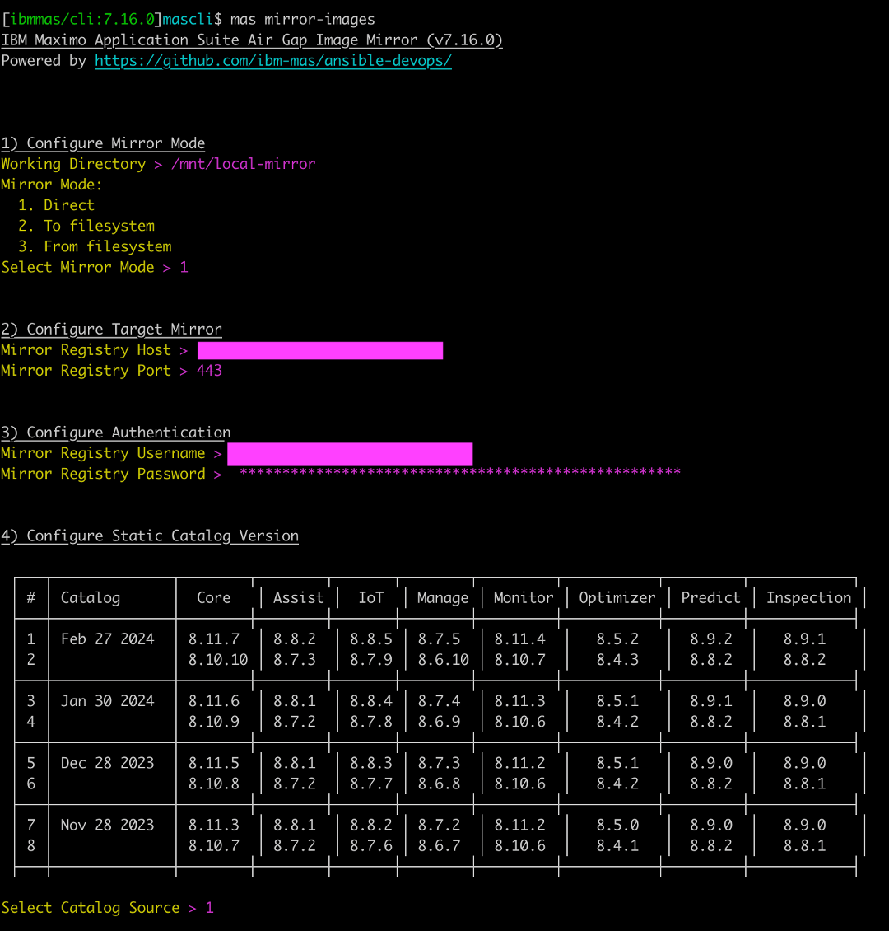Select the 'IBM Maximo Application Suite Air Gap Image Mirror' title
This screenshot has width=889, height=931.
pyautogui.click(x=209, y=40)
